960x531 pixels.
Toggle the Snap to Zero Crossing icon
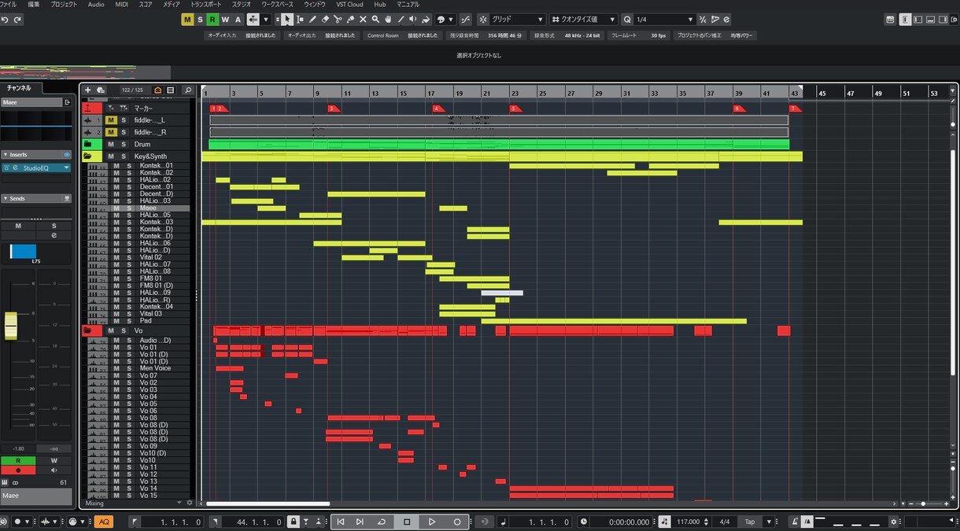[x=466, y=19]
